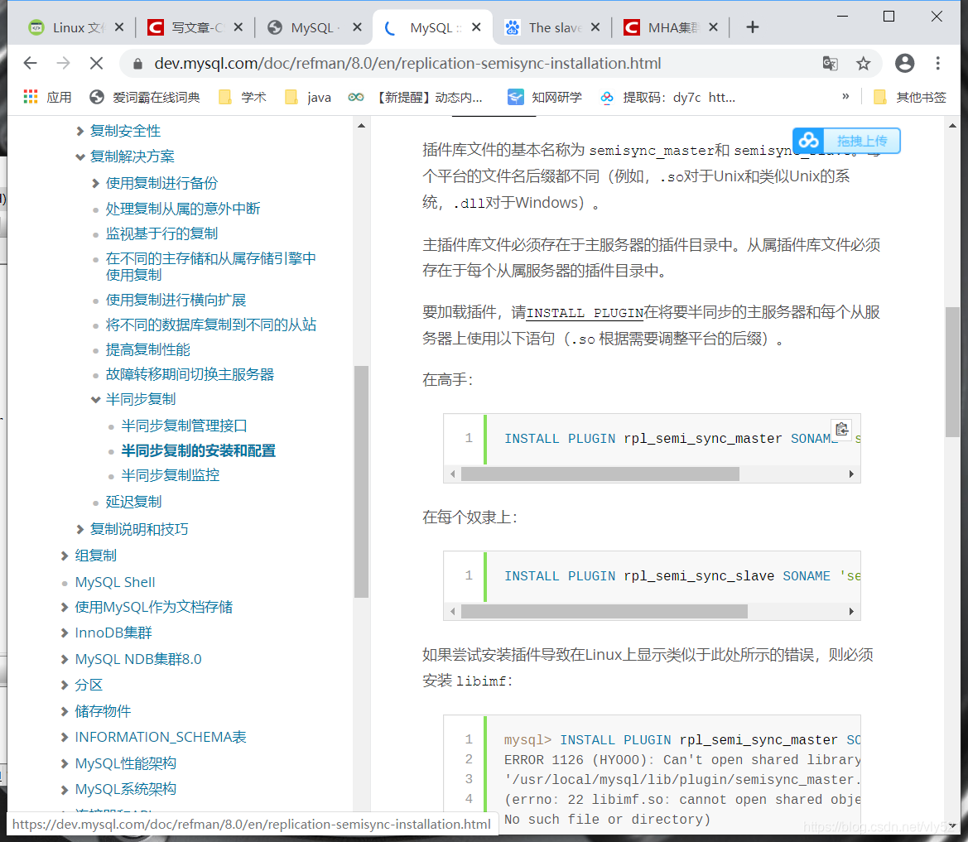Expand the 分区 tree node
Screen dimensions: 968x842
[x=65, y=685]
